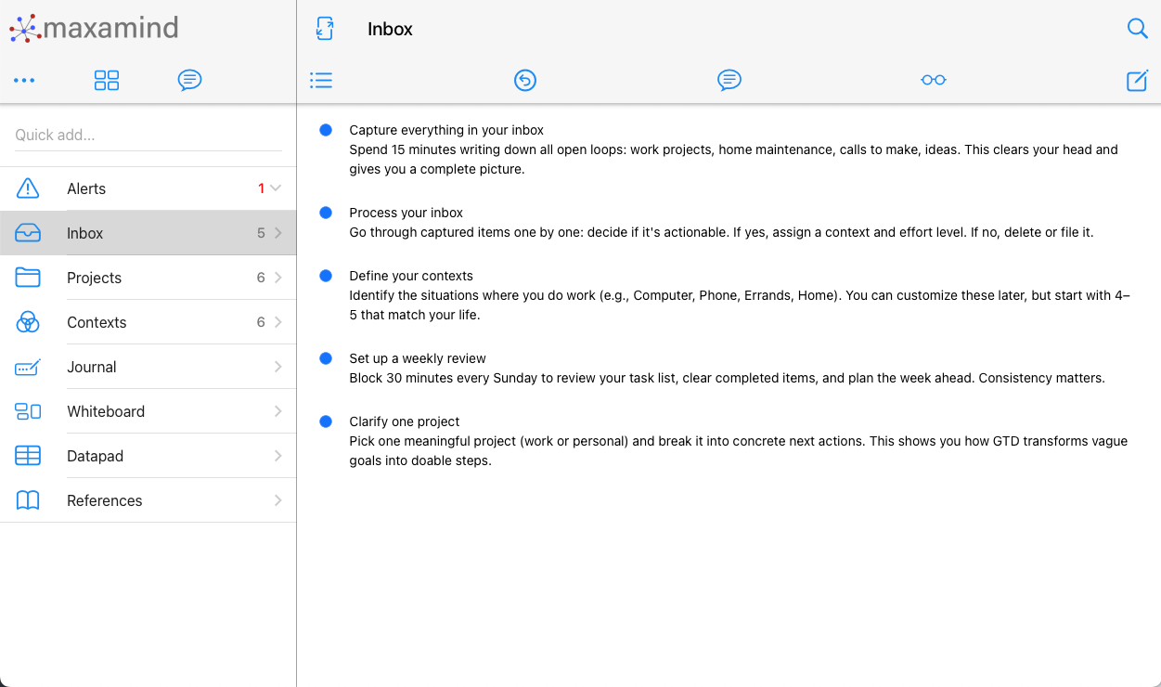1161x687 pixels.
Task: Select the list view icon above tasks
Action: 321,81
